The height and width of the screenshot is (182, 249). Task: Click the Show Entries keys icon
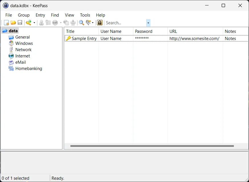coord(88,23)
